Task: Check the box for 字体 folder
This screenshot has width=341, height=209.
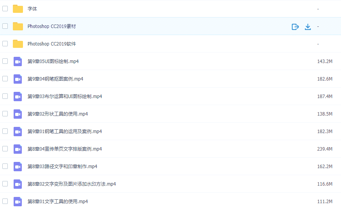Action: tap(5, 9)
